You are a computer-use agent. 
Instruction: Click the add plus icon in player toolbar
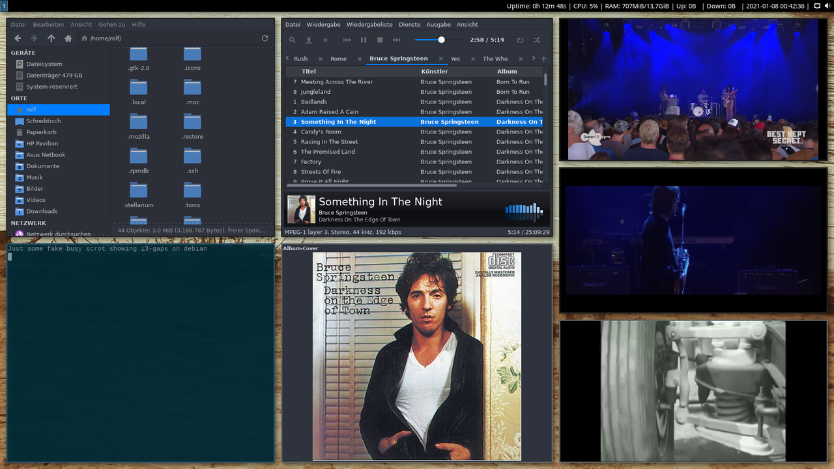tap(325, 40)
